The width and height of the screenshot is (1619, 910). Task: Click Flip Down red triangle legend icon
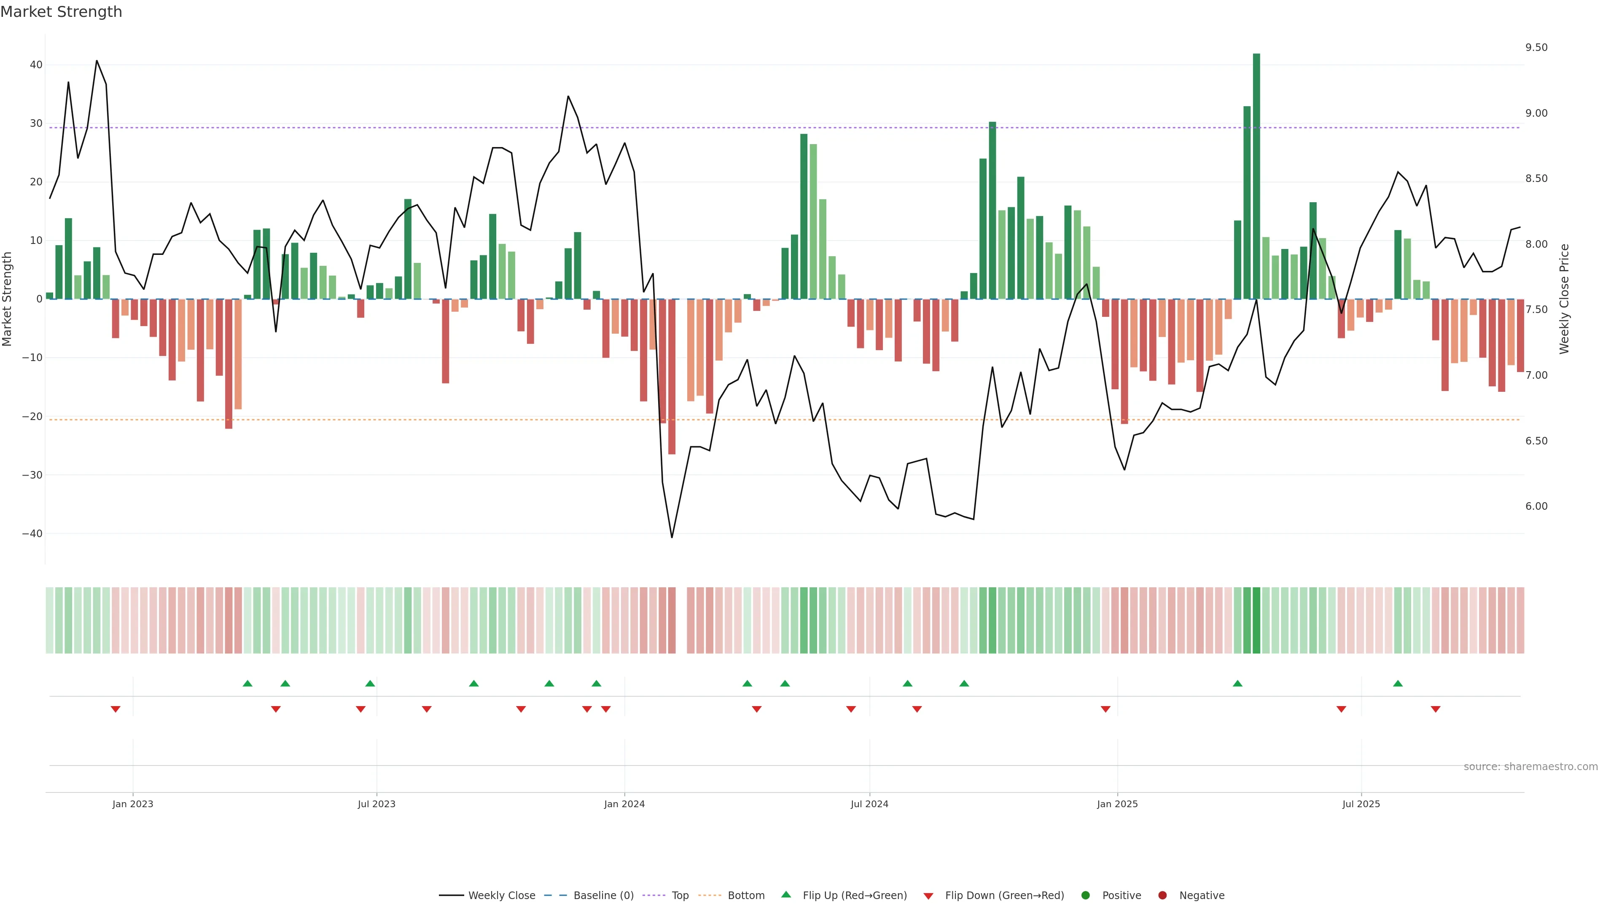click(x=928, y=896)
